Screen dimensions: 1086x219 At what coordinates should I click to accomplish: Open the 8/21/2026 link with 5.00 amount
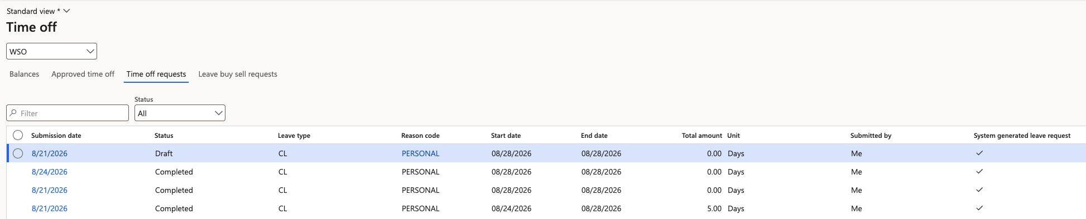click(50, 208)
